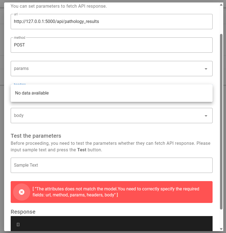The width and height of the screenshot is (226, 233).
Task: Click the scrollbar down arrow
Action: pyautogui.click(x=221, y=229)
